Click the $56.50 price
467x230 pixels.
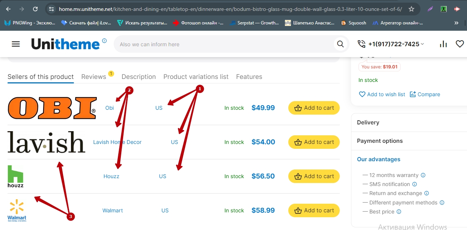(263, 176)
